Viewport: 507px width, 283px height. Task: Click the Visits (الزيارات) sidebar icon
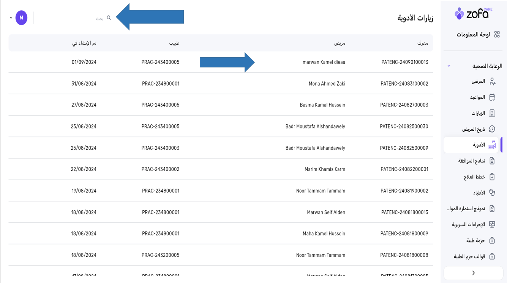492,113
